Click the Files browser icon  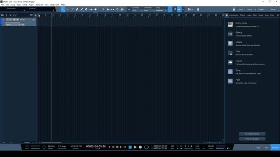tap(230, 53)
